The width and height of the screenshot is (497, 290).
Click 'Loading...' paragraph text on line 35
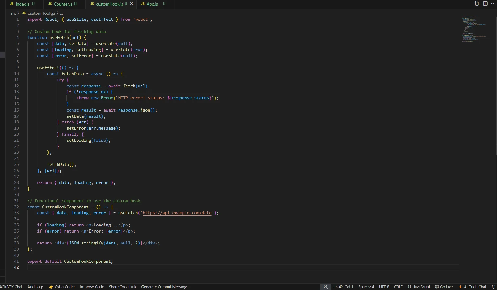106,225
